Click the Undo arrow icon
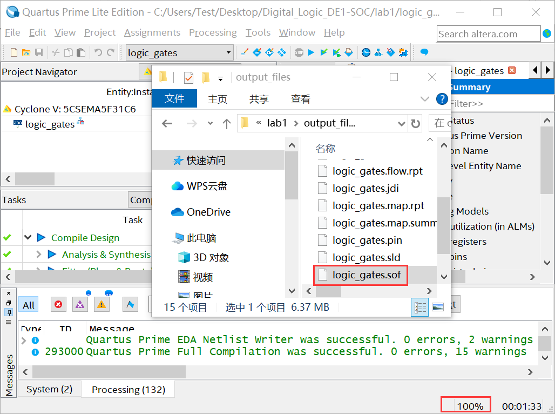 (98, 52)
